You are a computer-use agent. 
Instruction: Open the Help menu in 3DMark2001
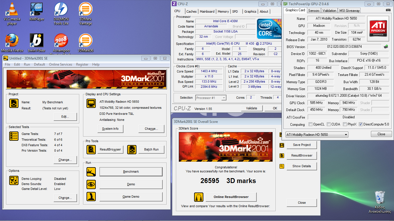[96, 64]
